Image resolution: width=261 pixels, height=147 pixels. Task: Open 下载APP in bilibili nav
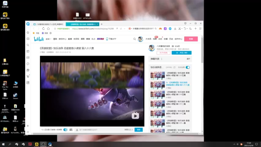[x=111, y=39]
